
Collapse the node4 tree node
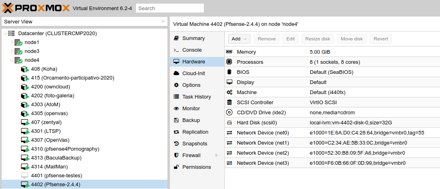[12, 60]
